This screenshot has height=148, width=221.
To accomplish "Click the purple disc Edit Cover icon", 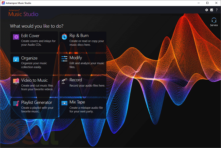I will point(16,37).
